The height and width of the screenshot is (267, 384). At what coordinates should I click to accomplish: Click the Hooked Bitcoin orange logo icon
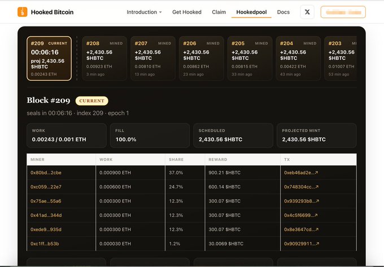point(22,12)
